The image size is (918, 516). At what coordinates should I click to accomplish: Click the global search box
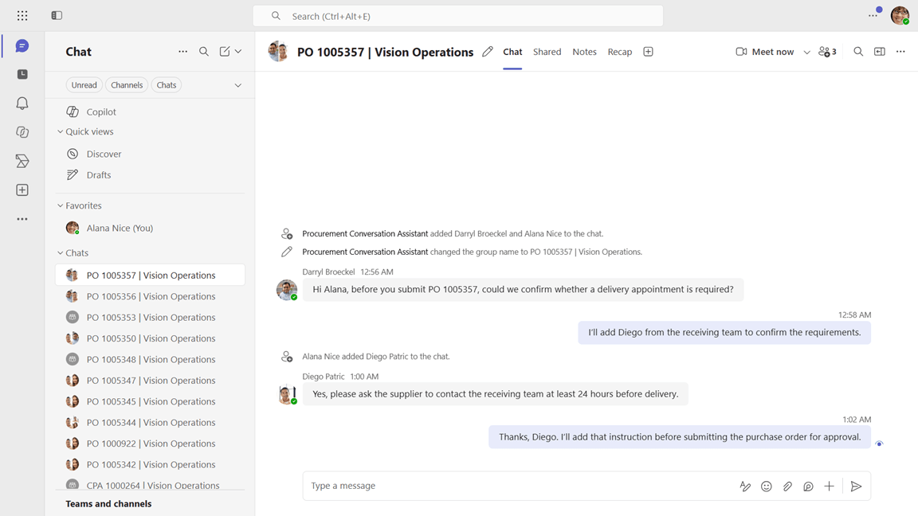(458, 16)
